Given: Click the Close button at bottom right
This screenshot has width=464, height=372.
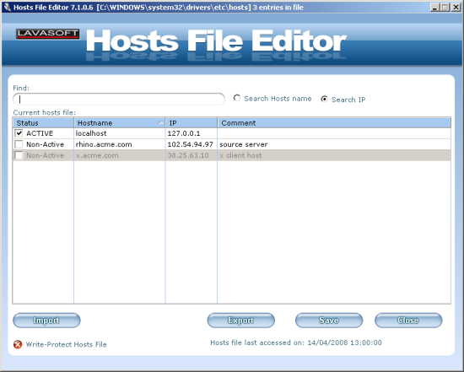Looking at the screenshot, I should tap(408, 321).
